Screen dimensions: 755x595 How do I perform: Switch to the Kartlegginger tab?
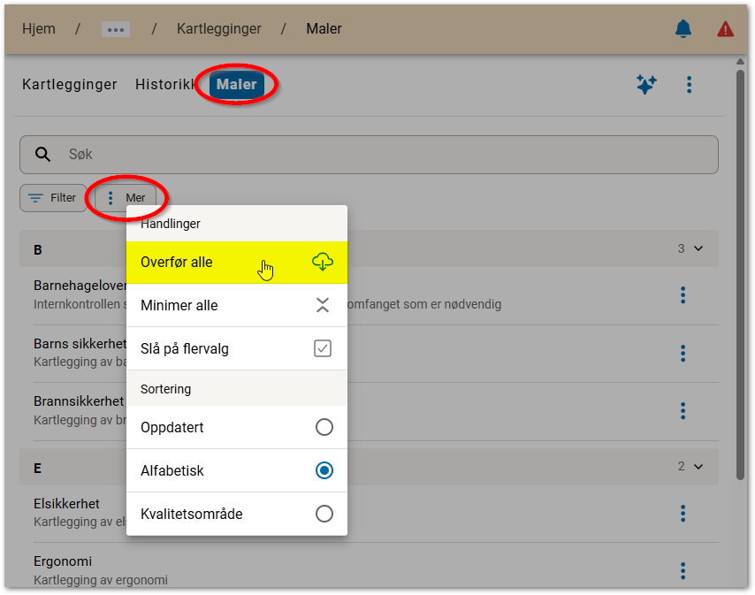[x=70, y=85]
